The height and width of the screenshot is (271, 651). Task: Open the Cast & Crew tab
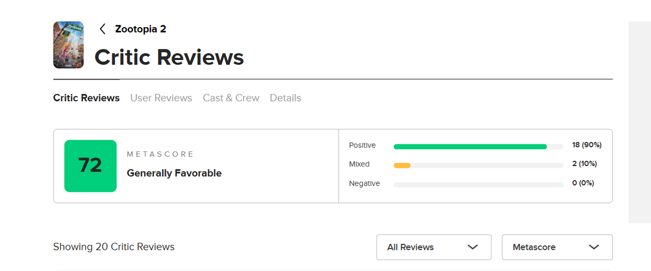pos(231,98)
